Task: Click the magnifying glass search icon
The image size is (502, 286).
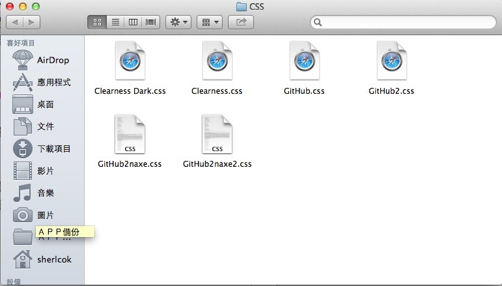Action: click(x=318, y=22)
